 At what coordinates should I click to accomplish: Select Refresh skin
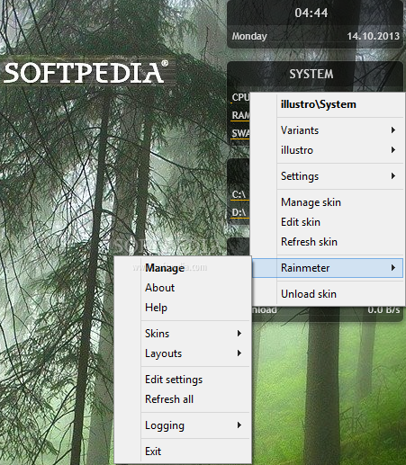pyautogui.click(x=327, y=242)
